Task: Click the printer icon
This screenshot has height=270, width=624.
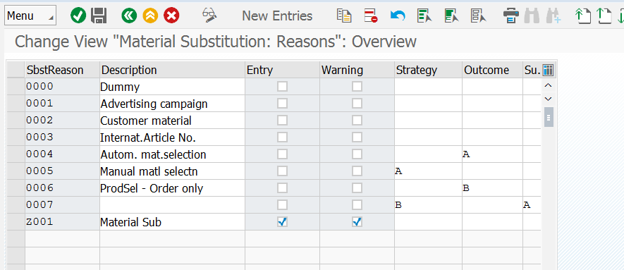Action: (511, 16)
